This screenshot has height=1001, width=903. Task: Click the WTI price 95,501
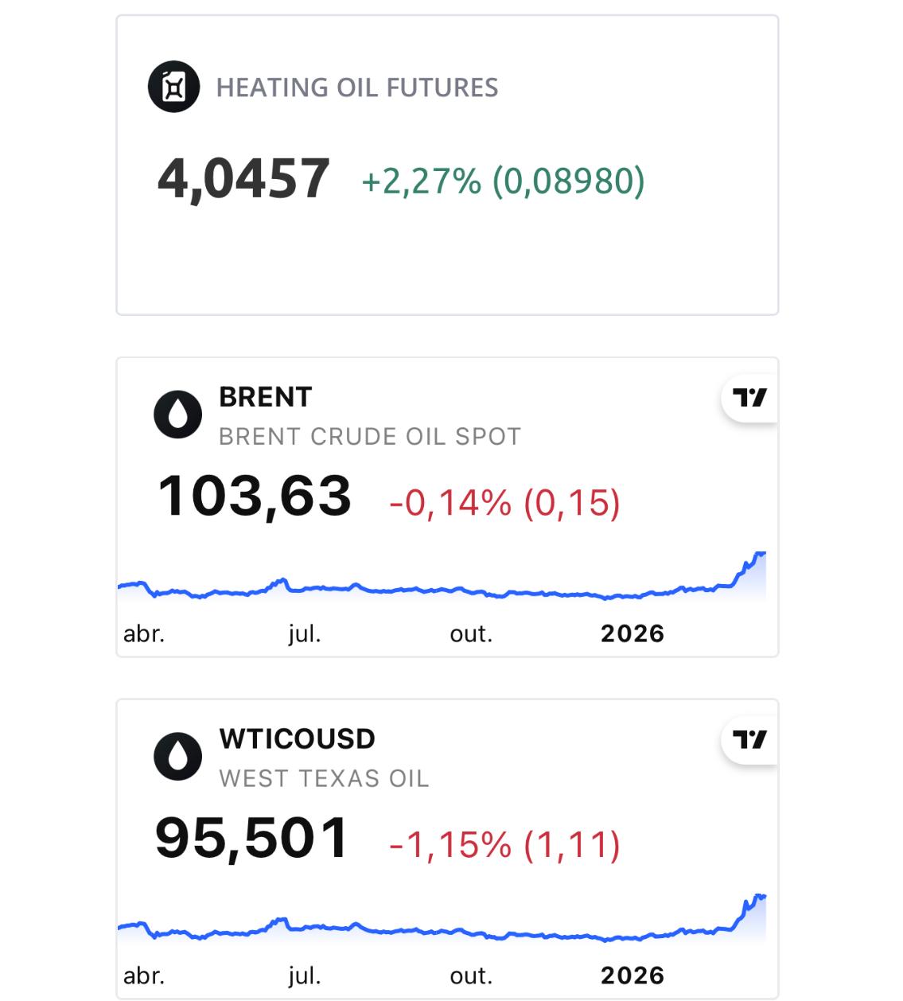coord(252,838)
